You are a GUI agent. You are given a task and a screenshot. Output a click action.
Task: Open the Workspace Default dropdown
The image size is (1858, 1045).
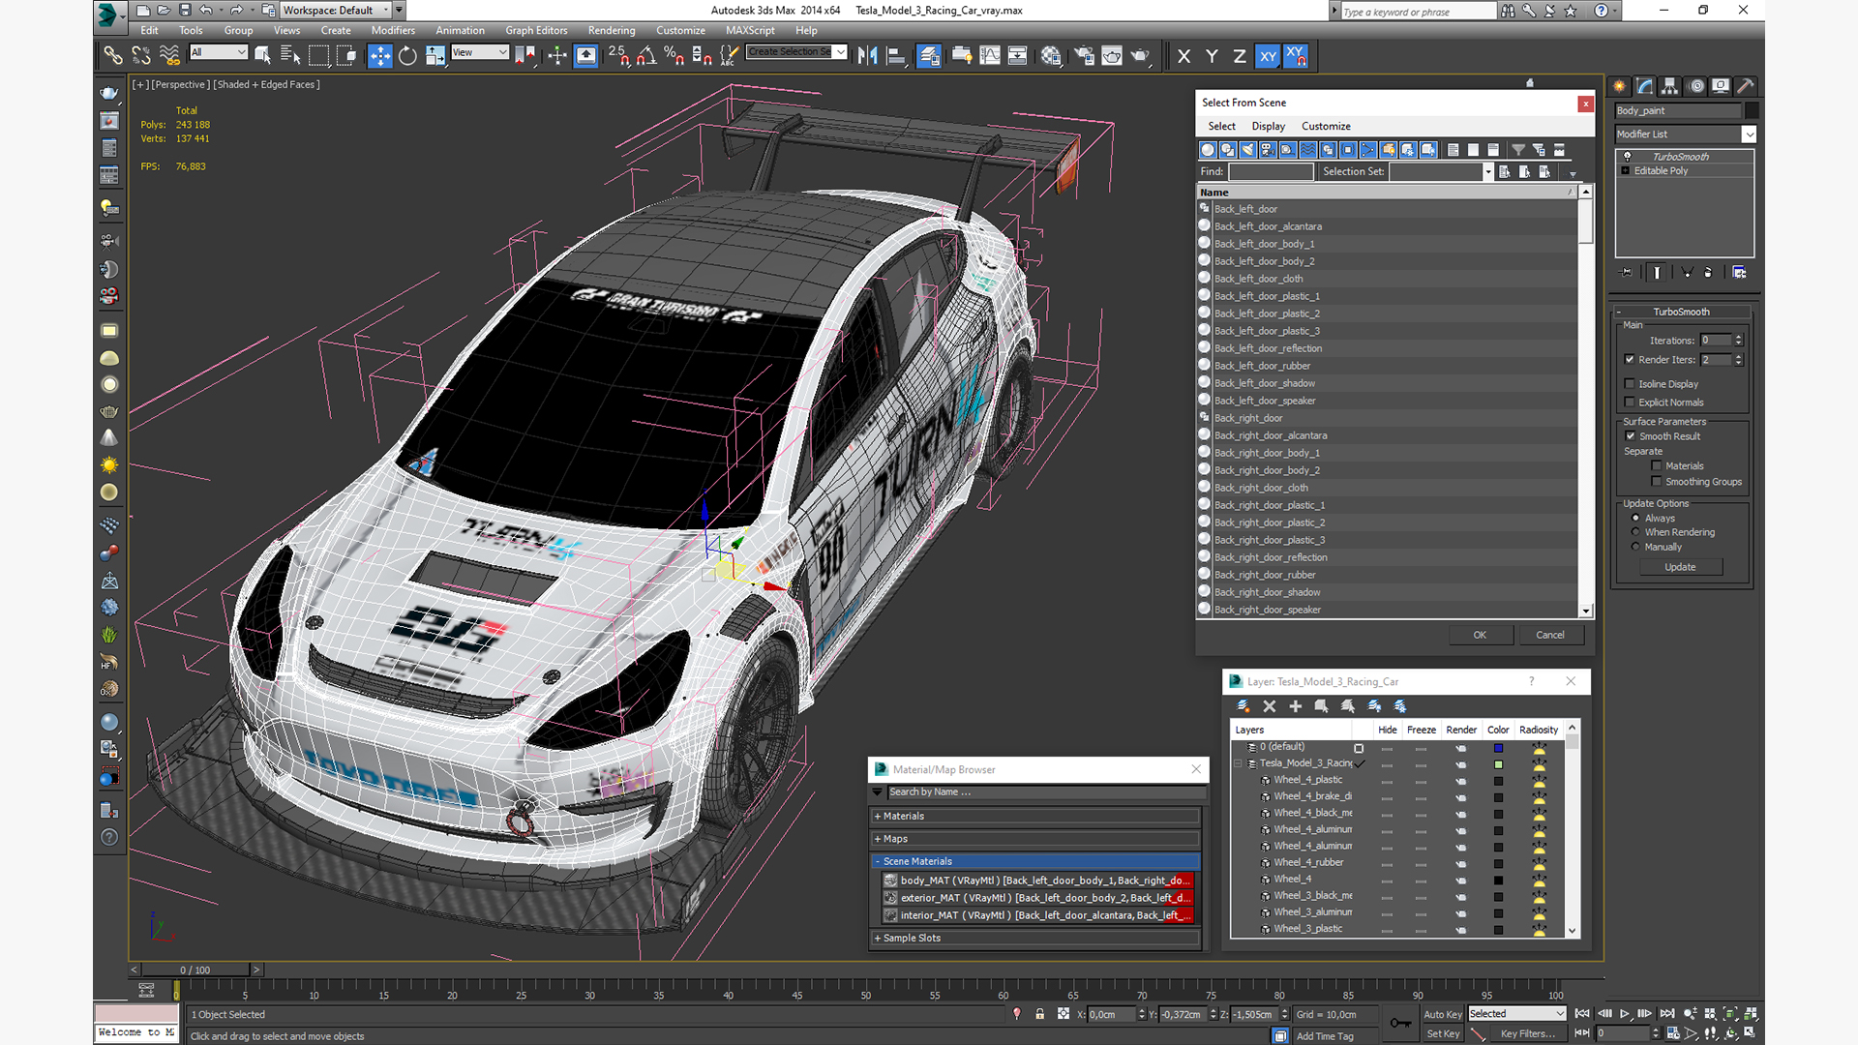coord(385,11)
